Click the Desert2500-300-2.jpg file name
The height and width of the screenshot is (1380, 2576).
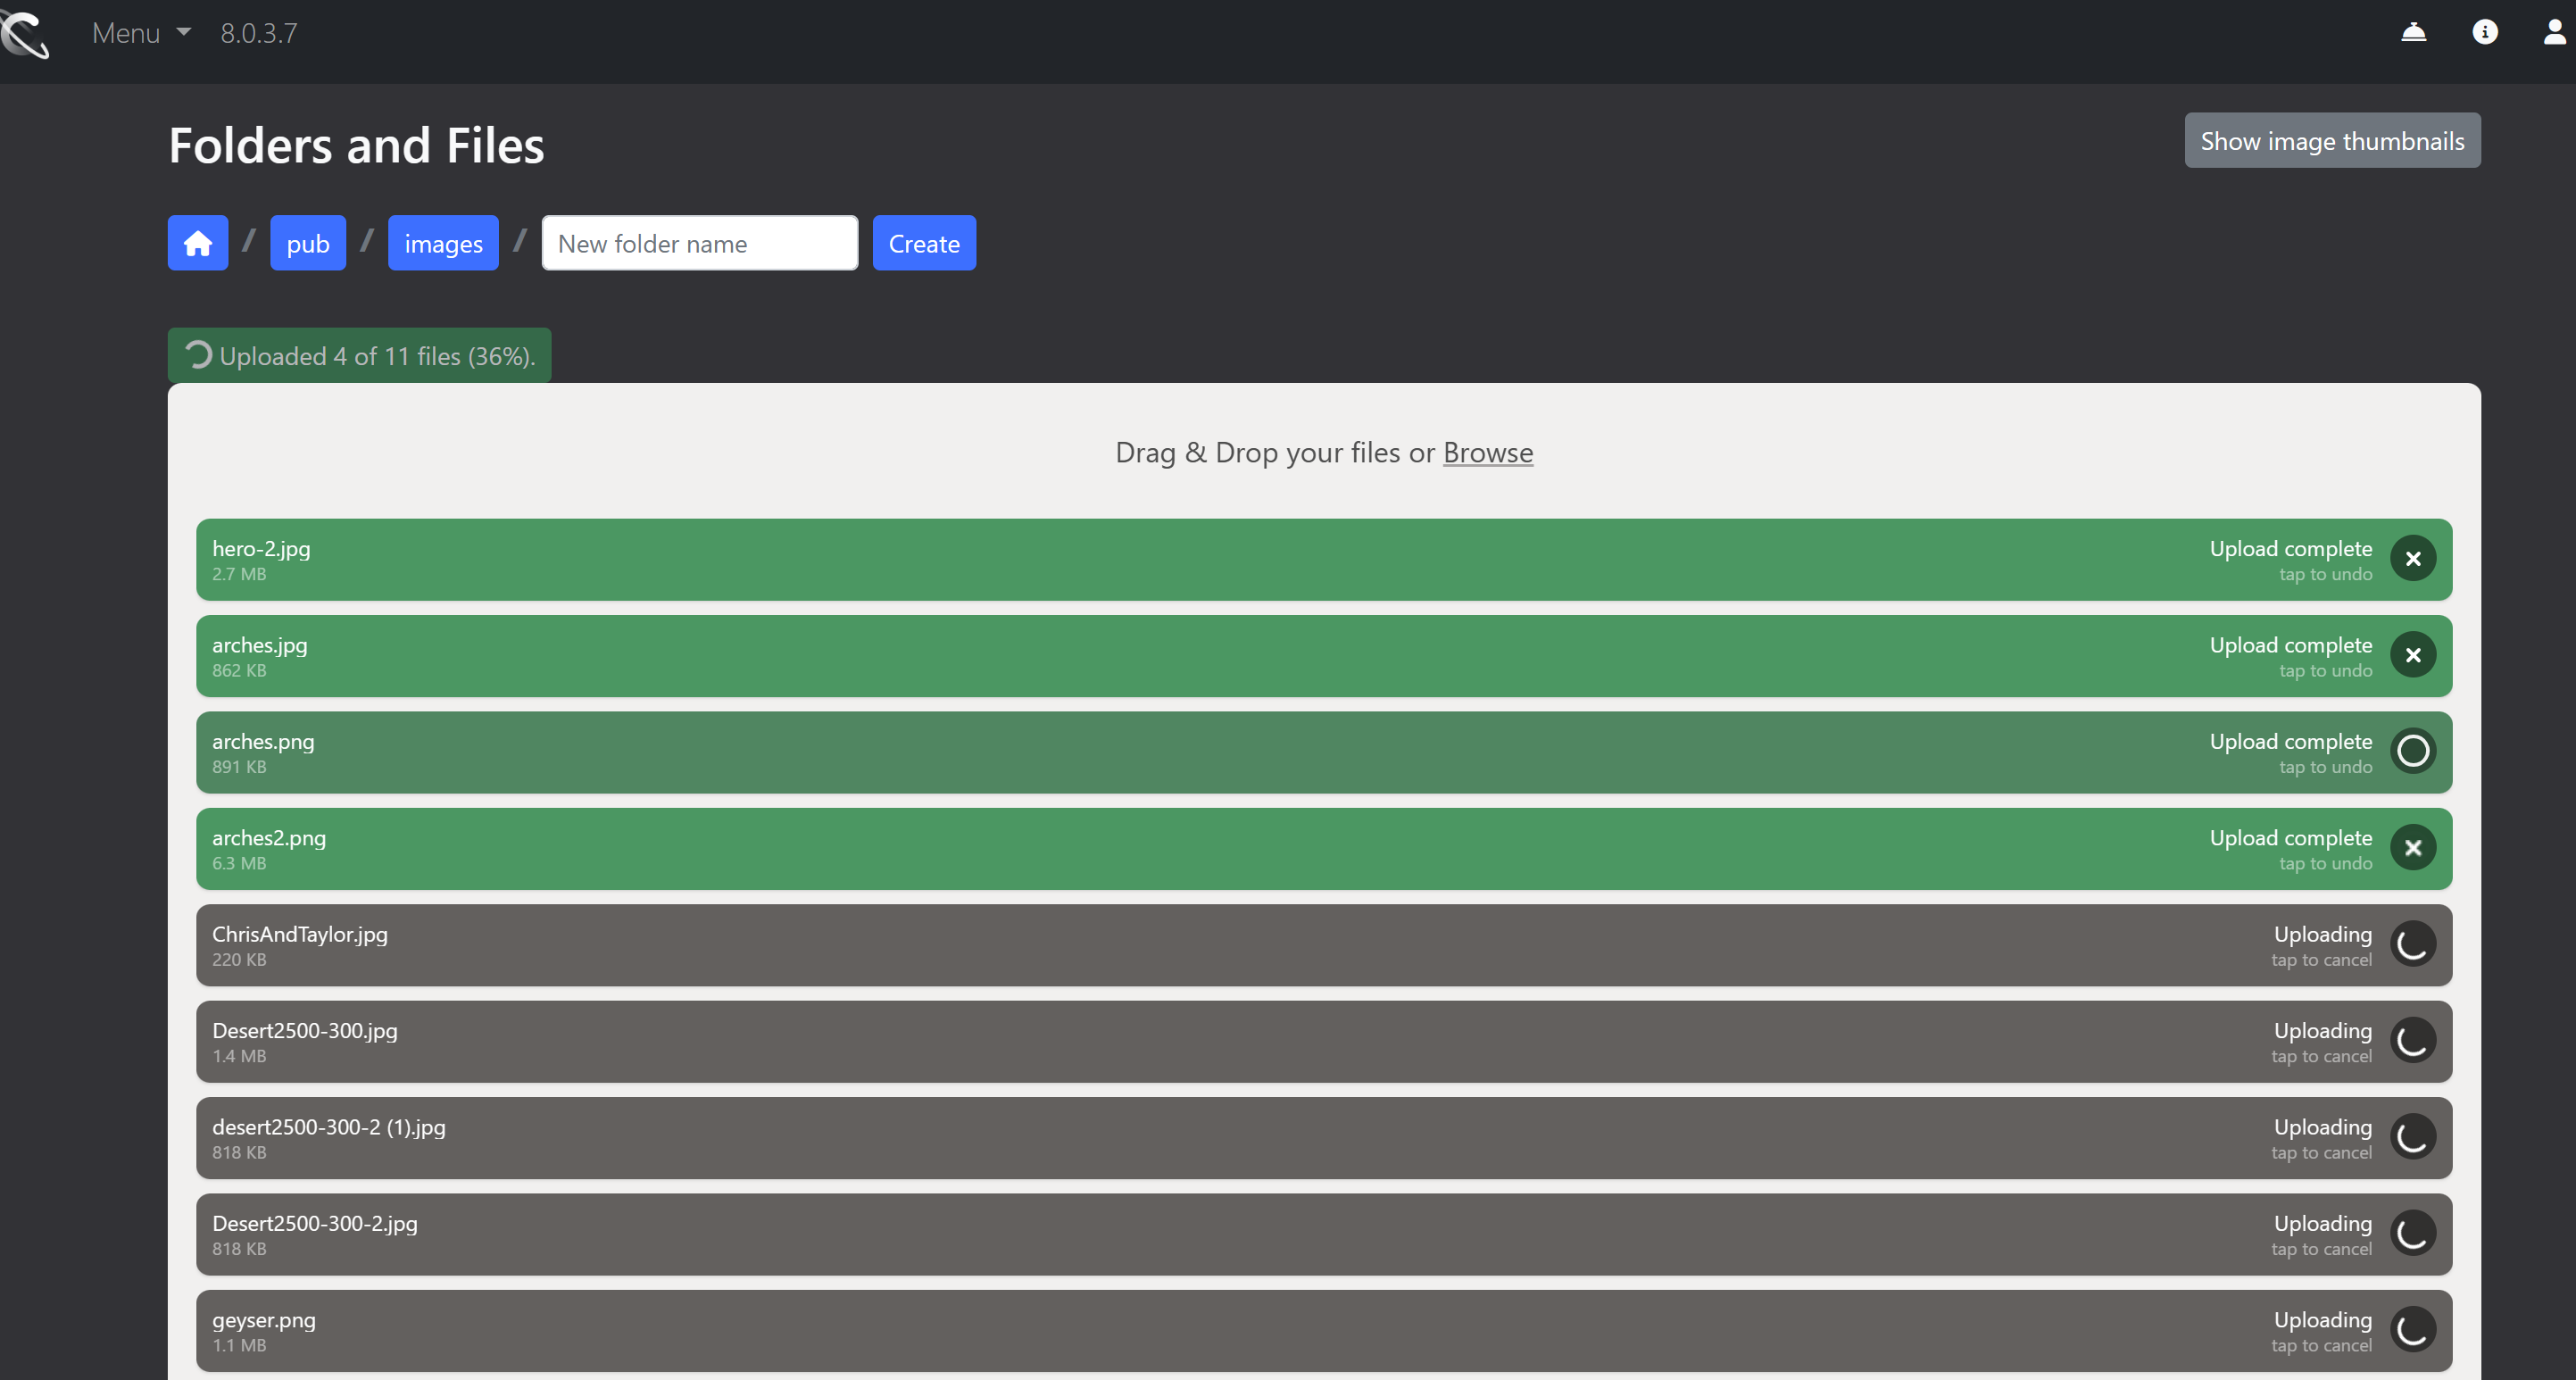pos(315,1223)
